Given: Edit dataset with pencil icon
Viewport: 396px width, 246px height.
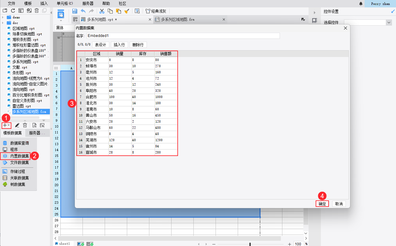Looking at the screenshot, I should 17,125.
